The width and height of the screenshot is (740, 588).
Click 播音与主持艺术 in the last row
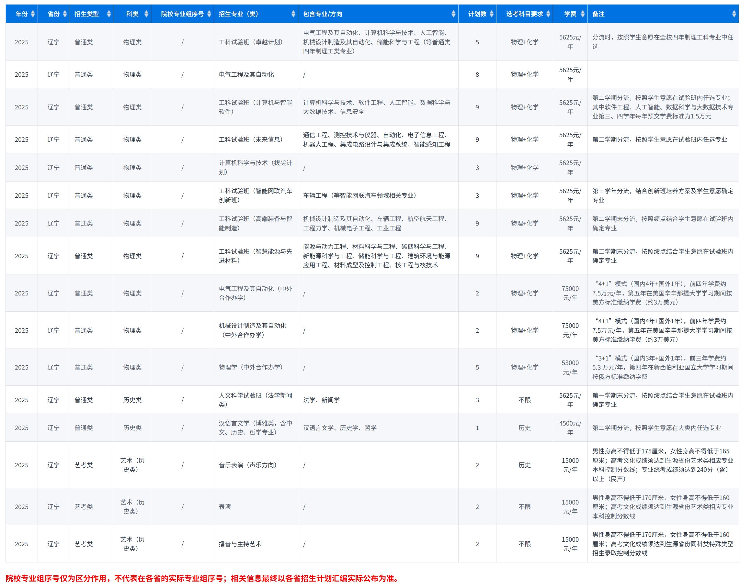click(x=240, y=544)
